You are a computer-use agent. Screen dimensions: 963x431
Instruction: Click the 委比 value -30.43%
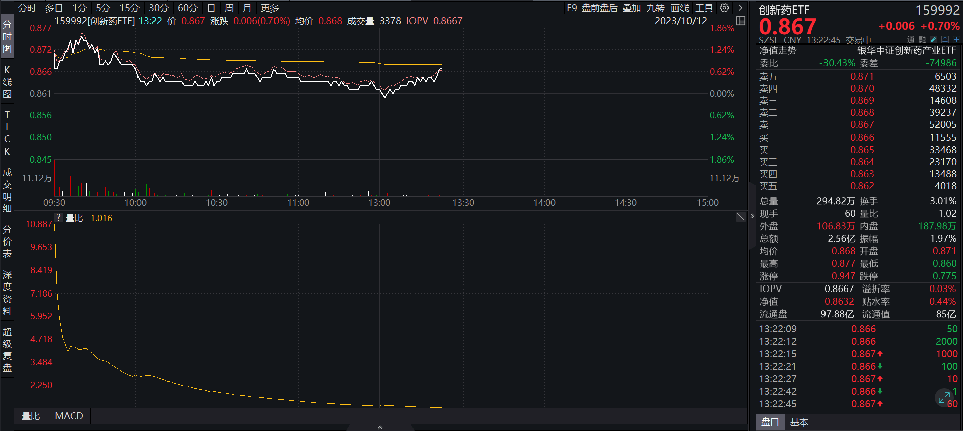837,63
